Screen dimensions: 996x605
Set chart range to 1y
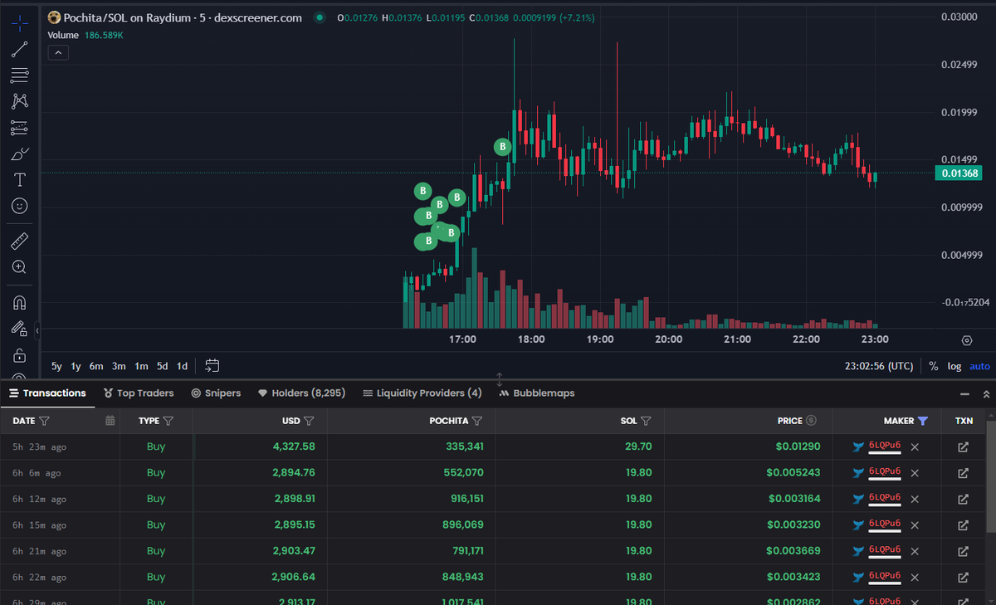[x=76, y=366]
